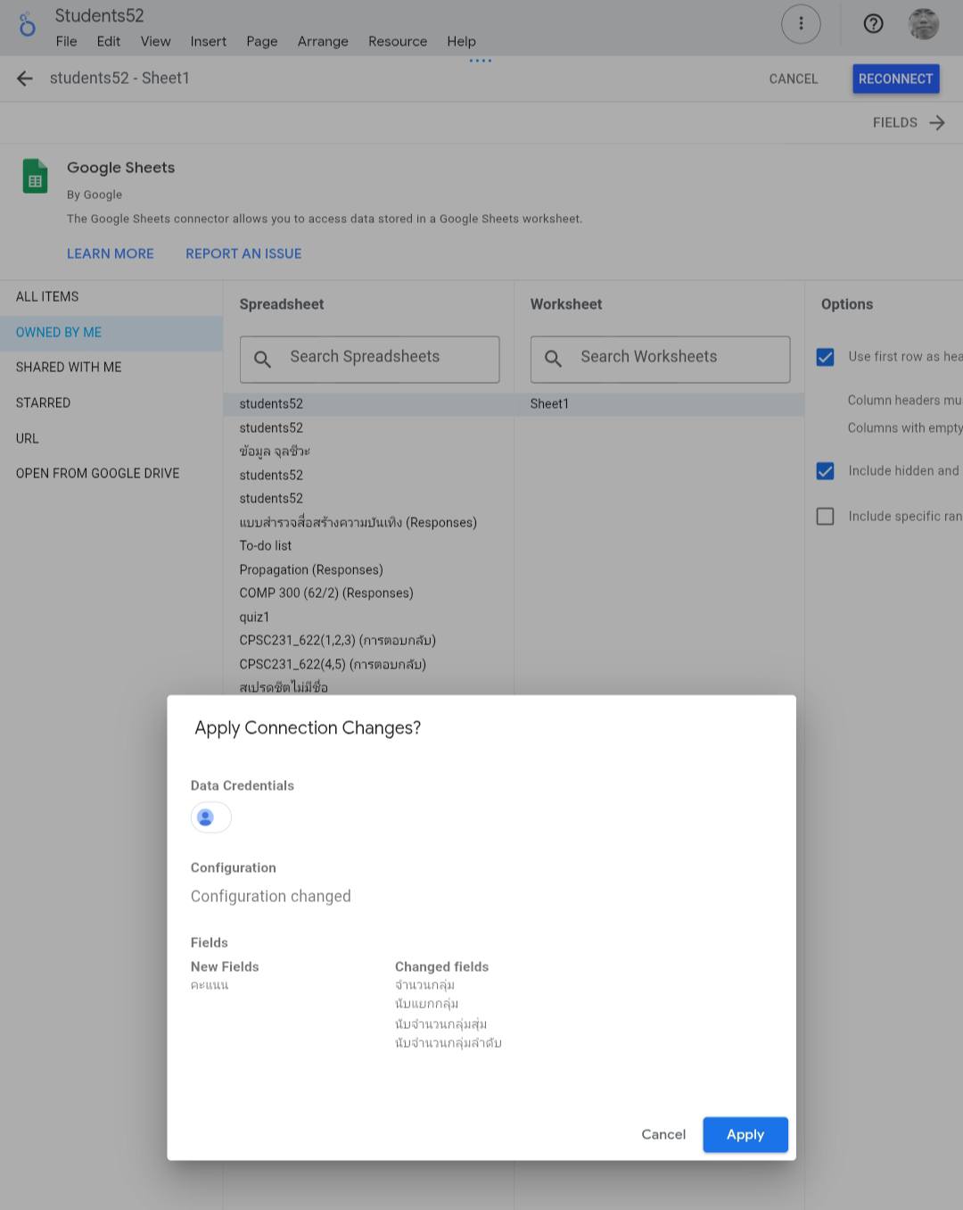This screenshot has width=963, height=1210.
Task: Click the back arrow beside students52 - Sheet1
Action: 25,79
